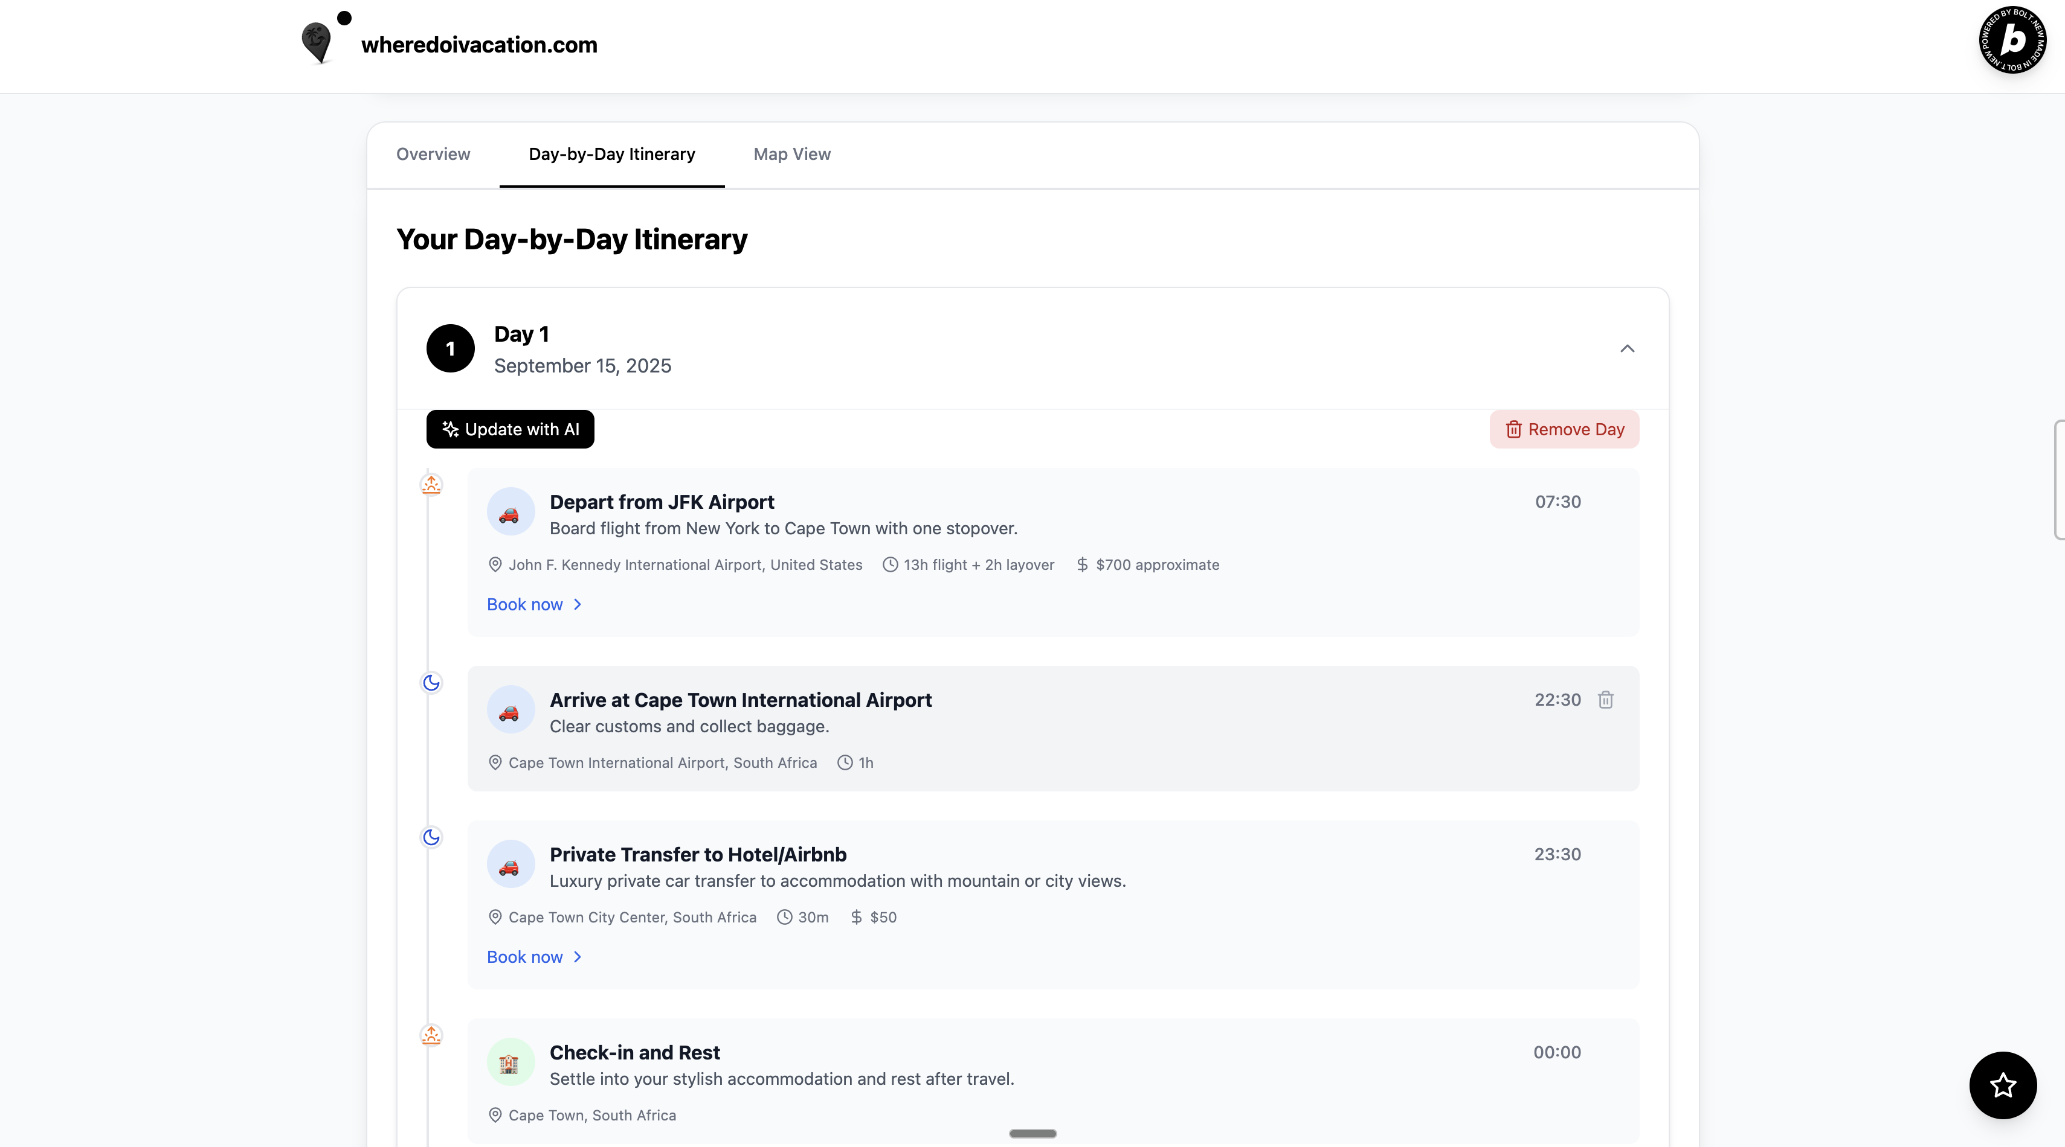The width and height of the screenshot is (2065, 1147).
Task: Select the Day-by-Day Itinerary tab
Action: (x=611, y=154)
